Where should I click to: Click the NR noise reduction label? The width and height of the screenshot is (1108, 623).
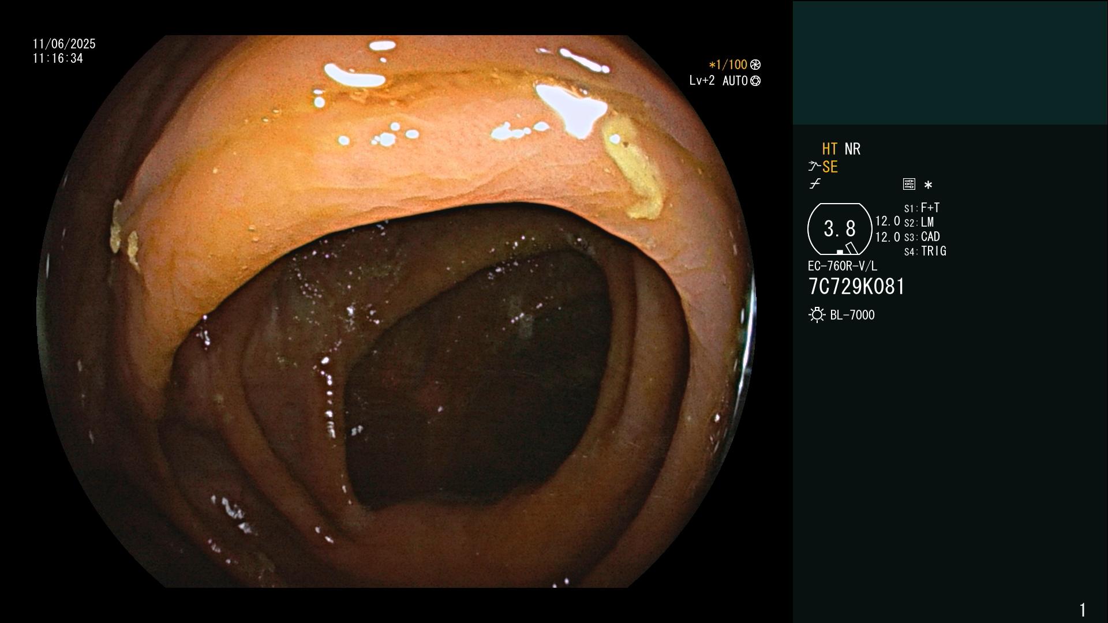point(852,149)
